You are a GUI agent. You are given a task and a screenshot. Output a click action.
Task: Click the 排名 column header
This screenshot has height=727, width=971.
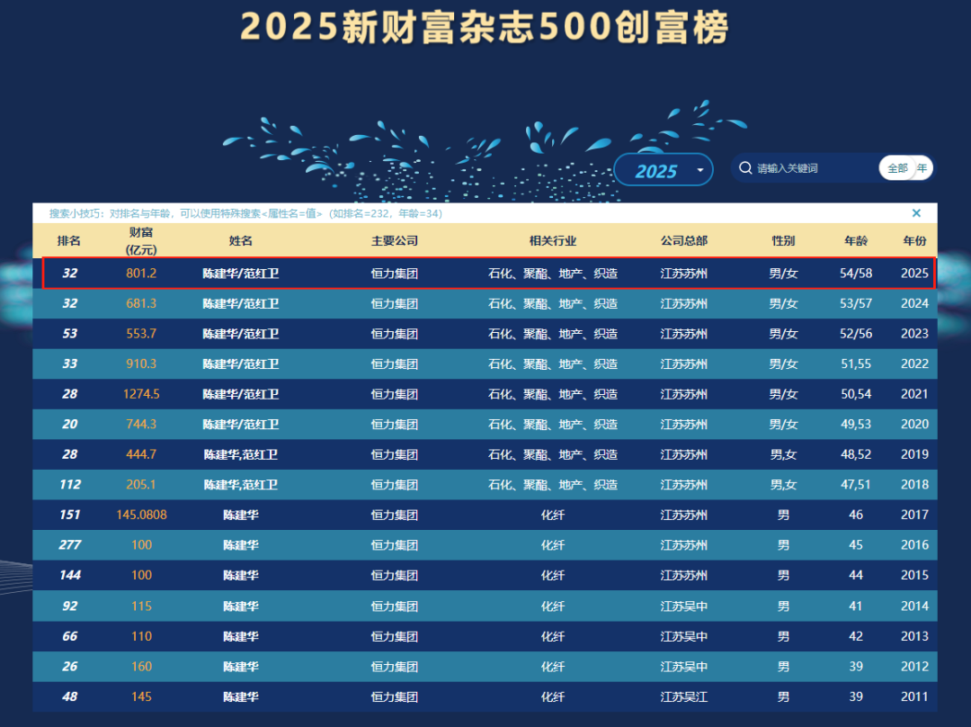click(68, 240)
